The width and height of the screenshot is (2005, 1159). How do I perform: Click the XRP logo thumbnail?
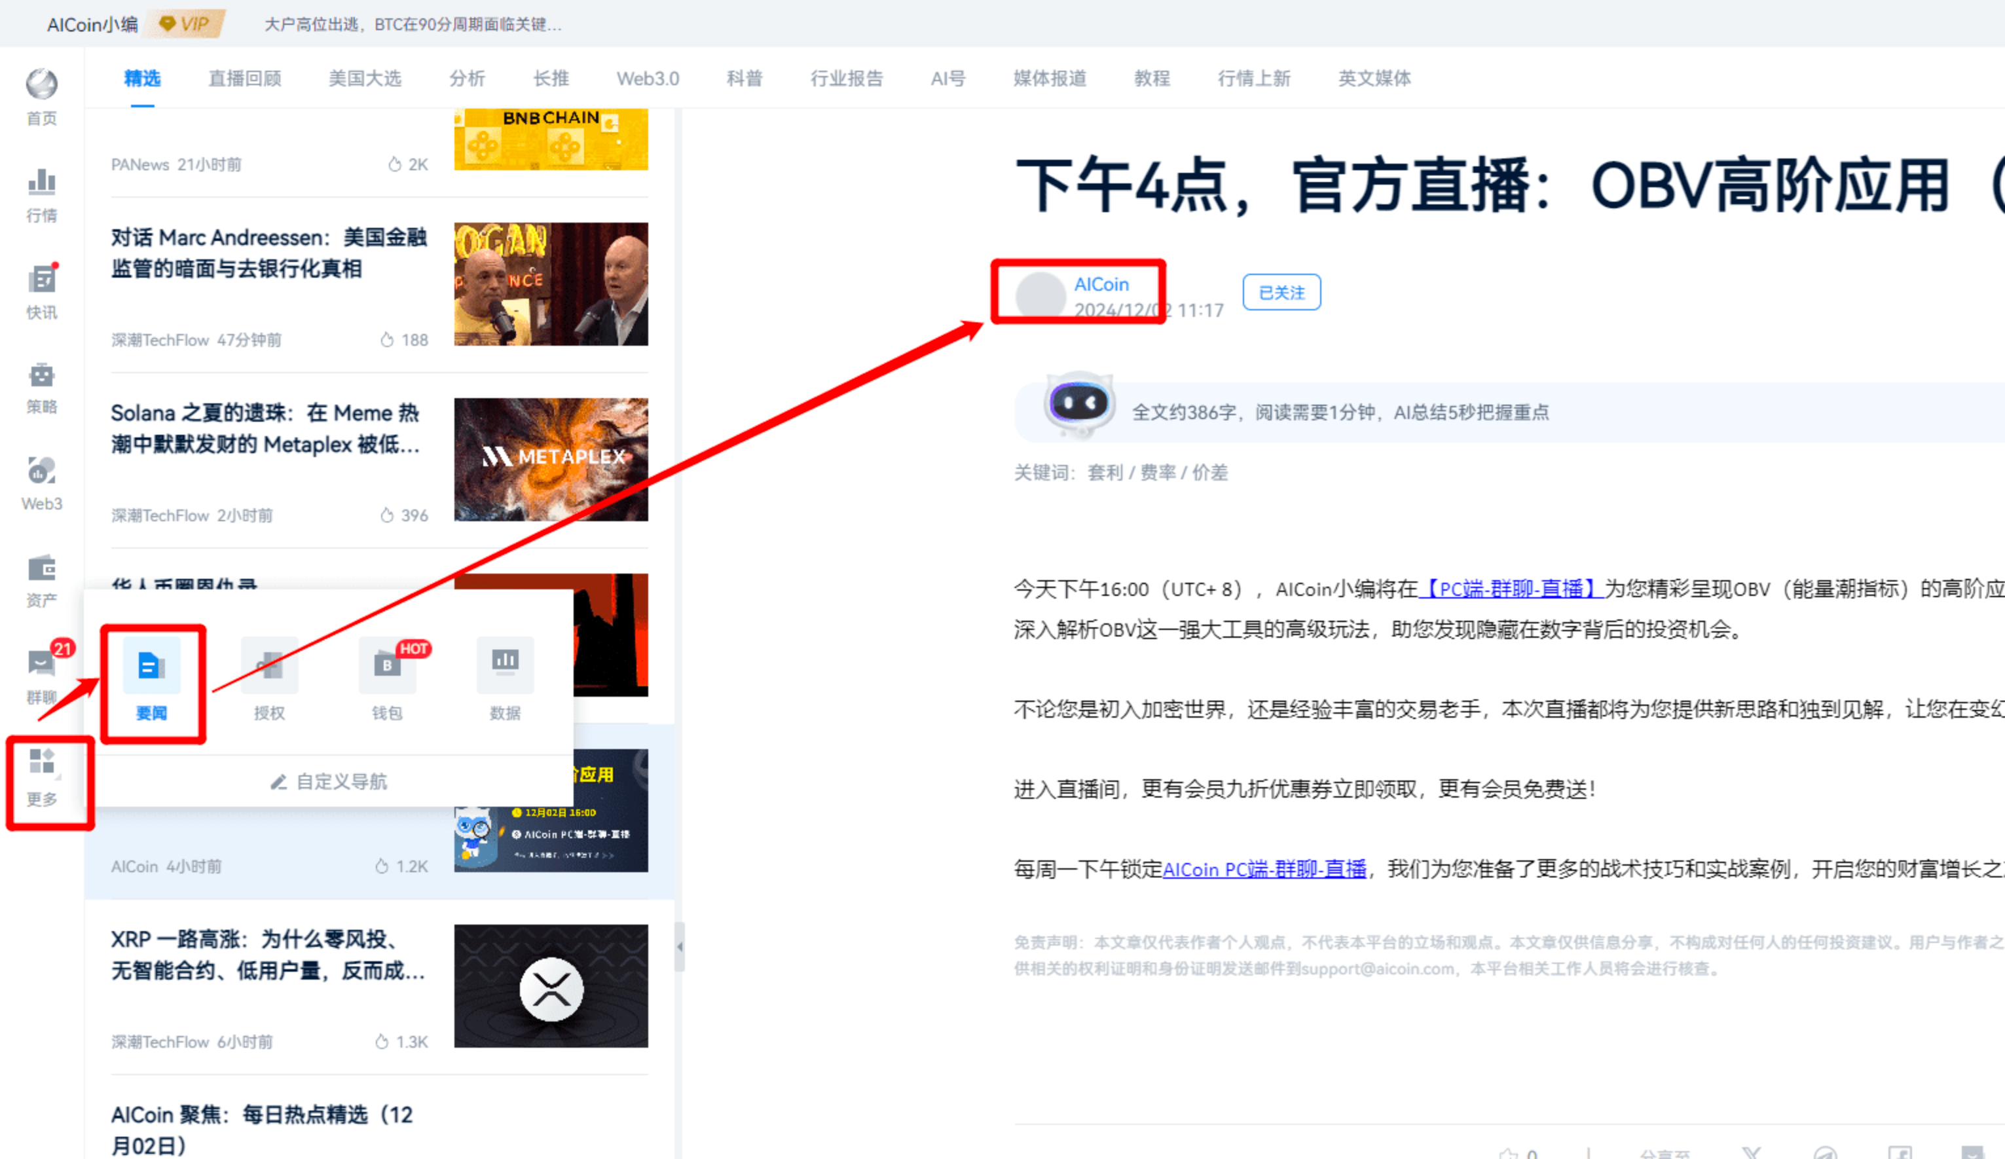pos(551,985)
